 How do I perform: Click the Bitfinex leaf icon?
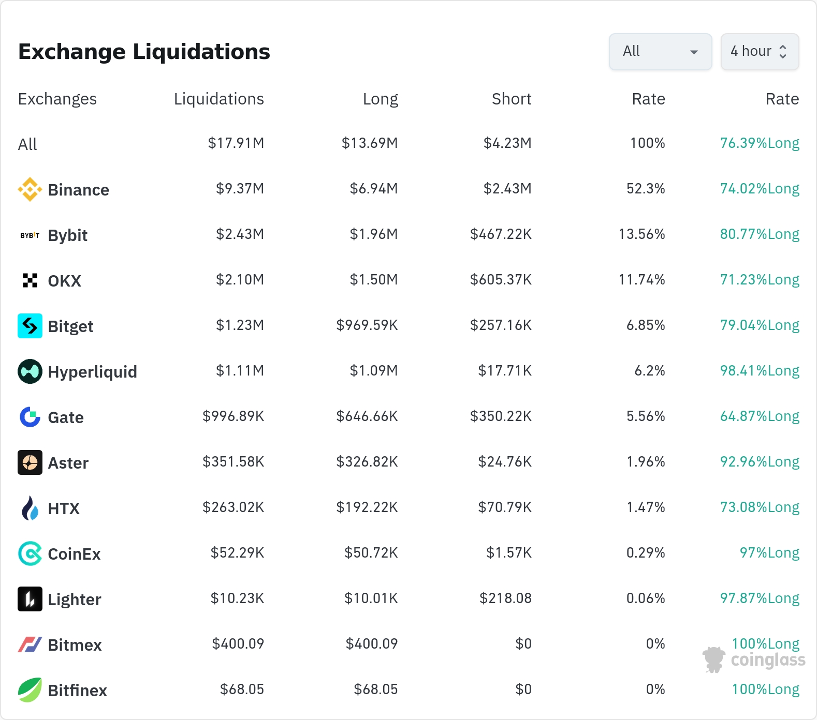point(30,690)
